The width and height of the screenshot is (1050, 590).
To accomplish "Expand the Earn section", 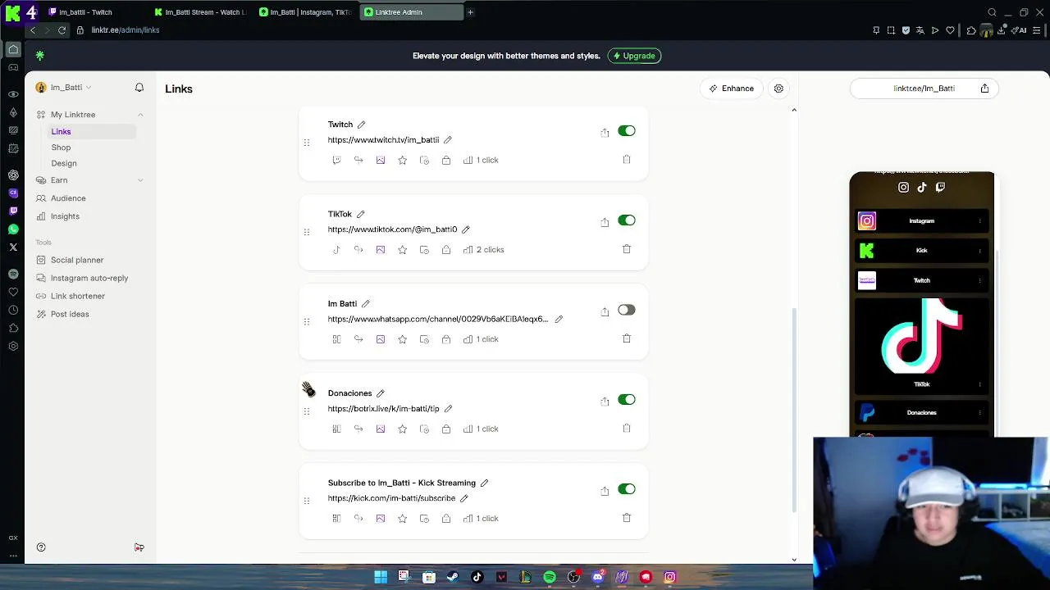I will tap(140, 180).
